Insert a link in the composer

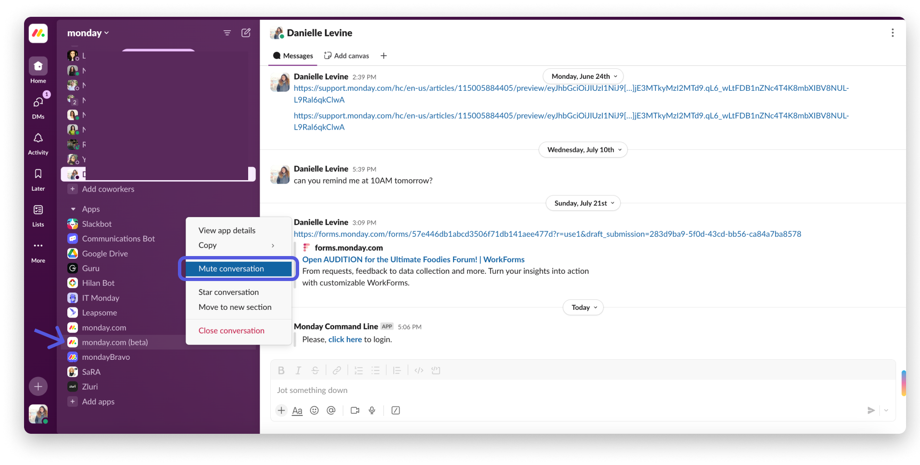337,370
